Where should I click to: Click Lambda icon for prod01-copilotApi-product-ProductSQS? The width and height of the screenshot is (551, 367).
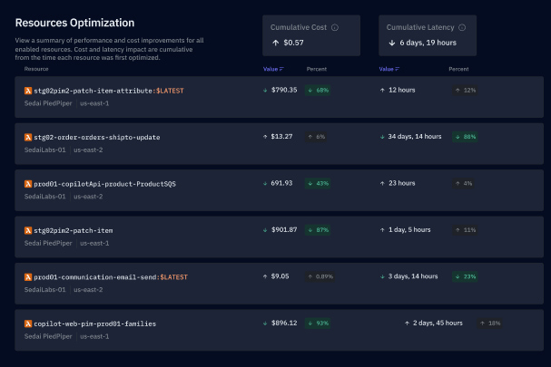(28, 183)
